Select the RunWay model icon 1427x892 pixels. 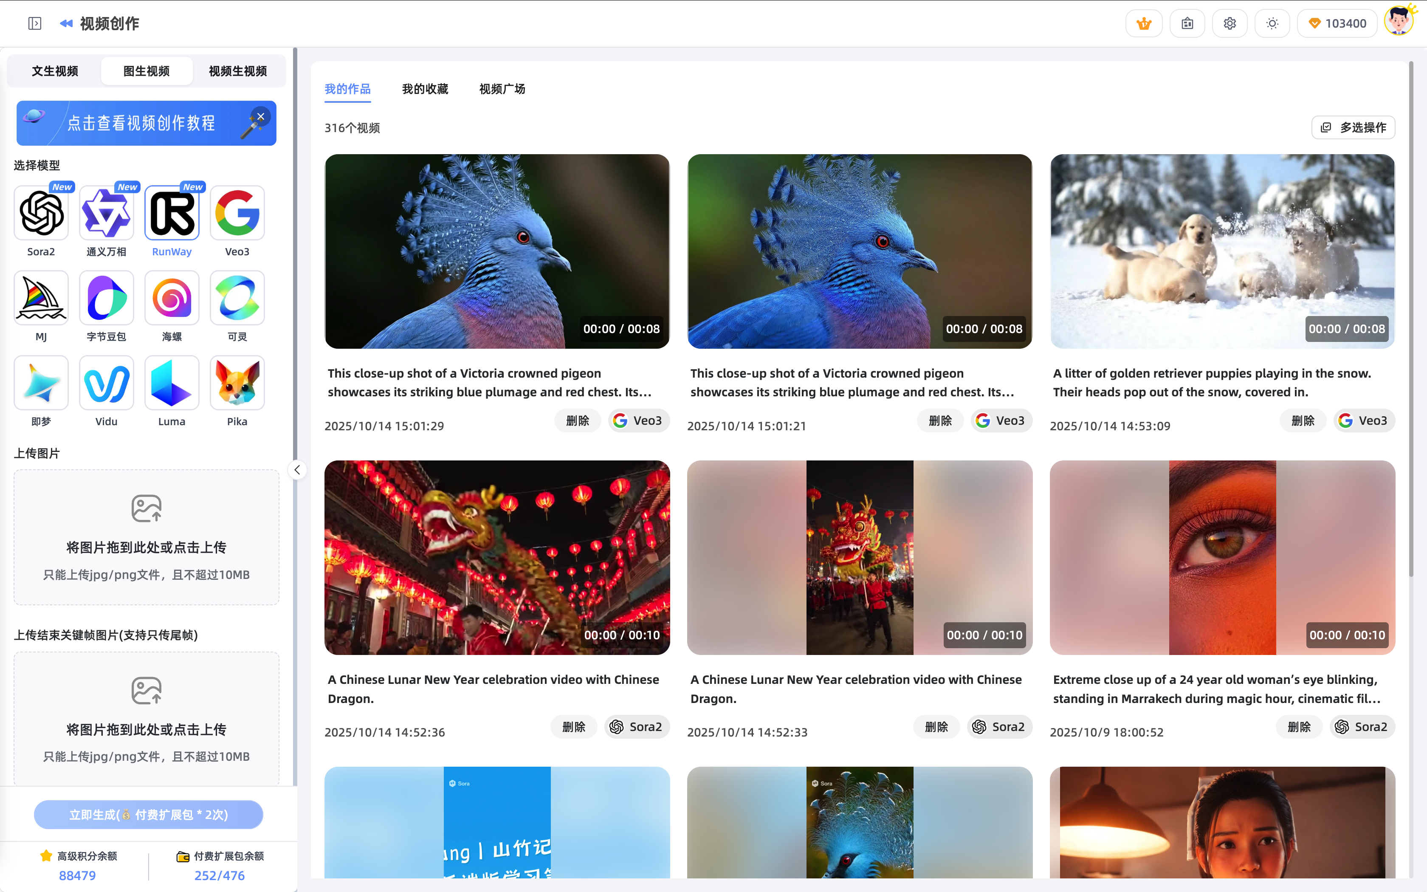coord(172,213)
